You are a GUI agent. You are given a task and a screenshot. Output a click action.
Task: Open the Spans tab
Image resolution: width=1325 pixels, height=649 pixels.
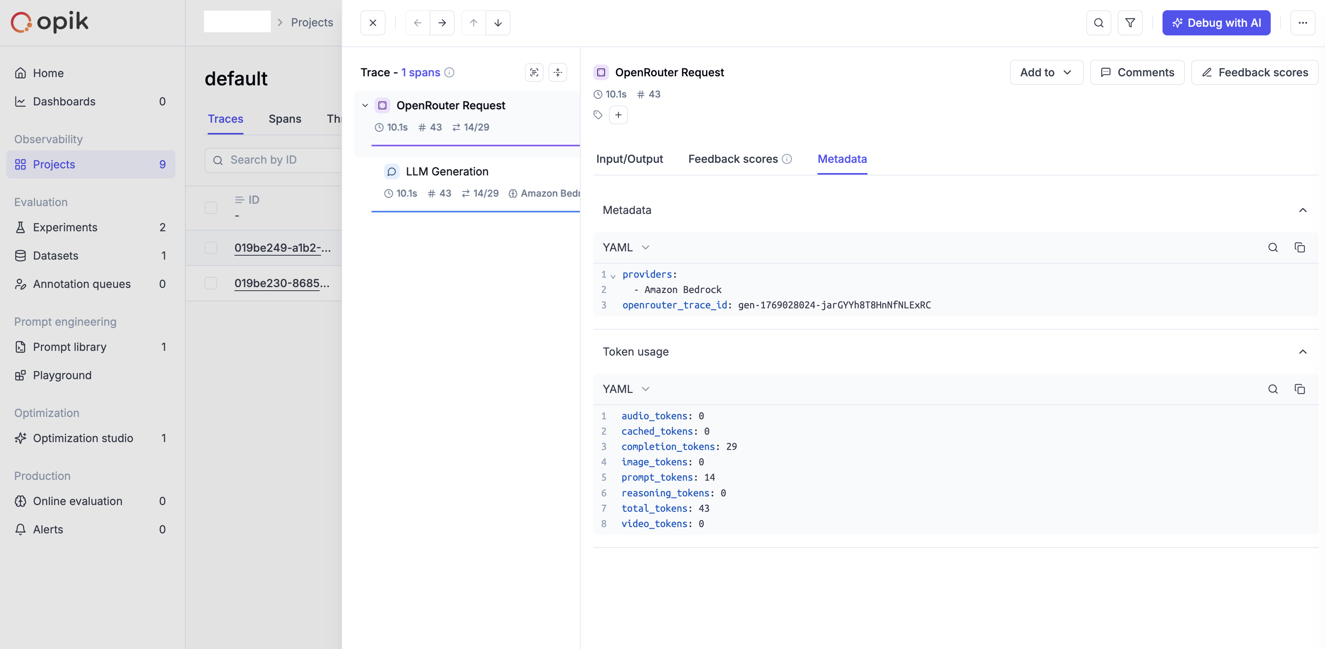(284, 119)
